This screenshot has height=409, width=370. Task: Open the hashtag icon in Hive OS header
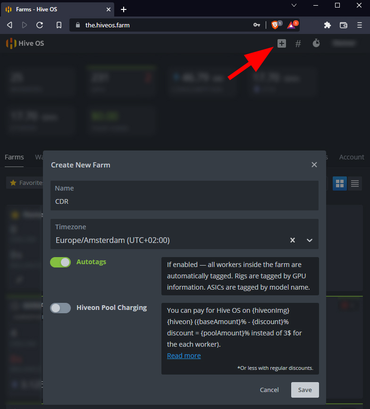coord(298,43)
